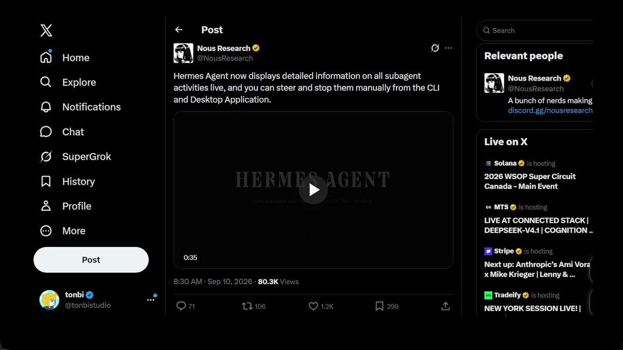The width and height of the screenshot is (623, 350).
Task: Click the verified badge beside tonbi
Action: [90, 295]
